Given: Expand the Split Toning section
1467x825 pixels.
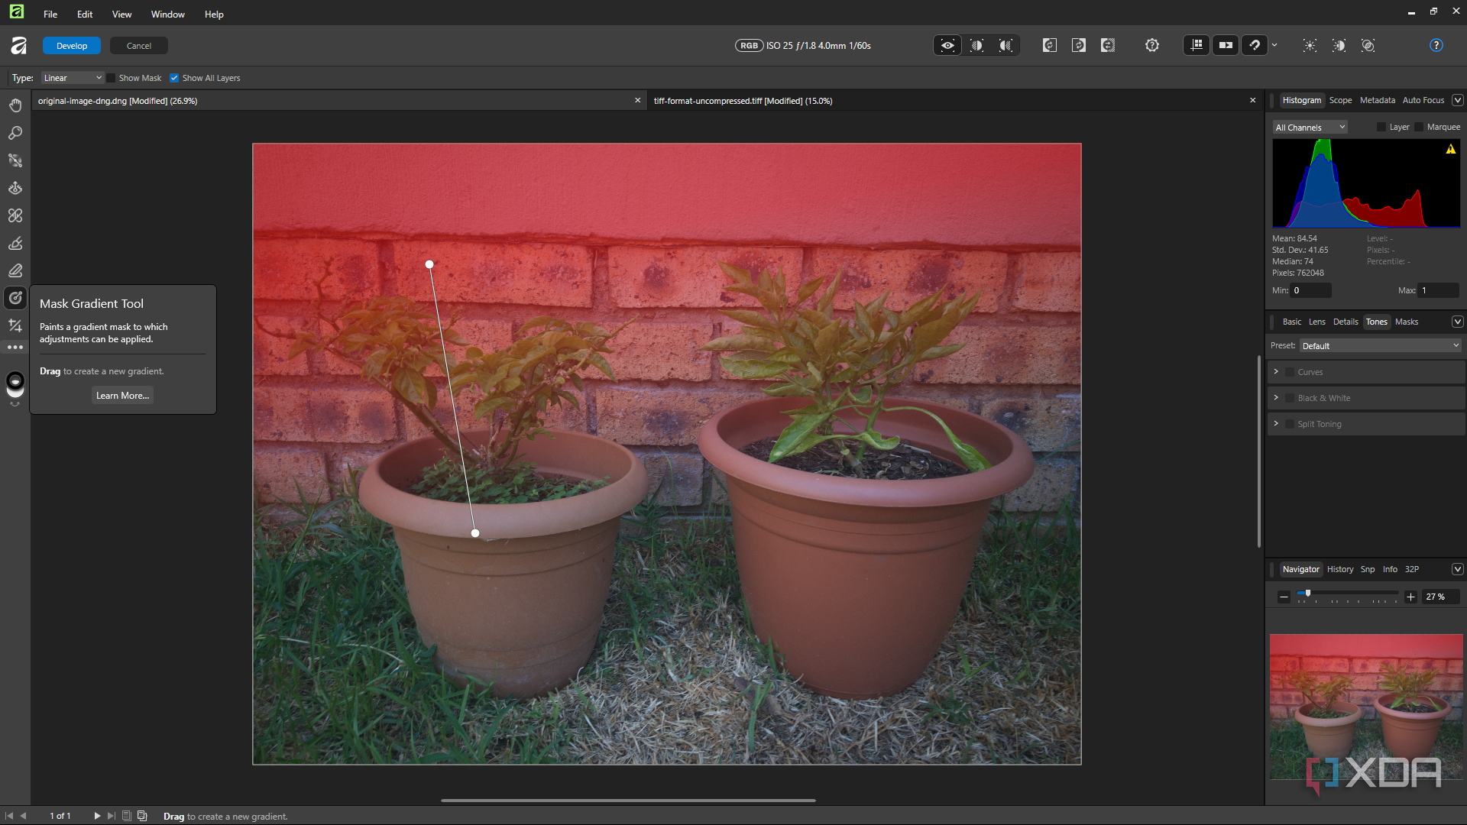Looking at the screenshot, I should (1276, 424).
